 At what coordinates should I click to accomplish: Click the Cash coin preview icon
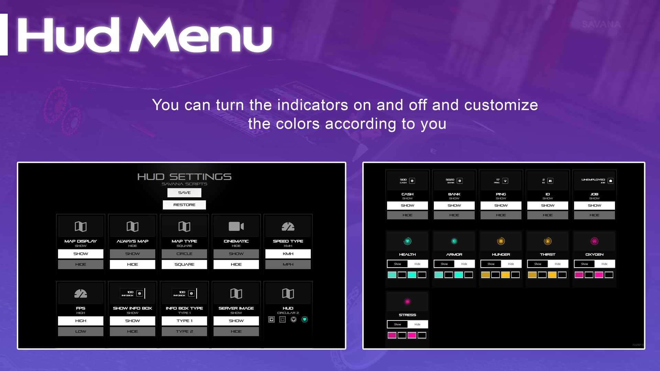412,181
